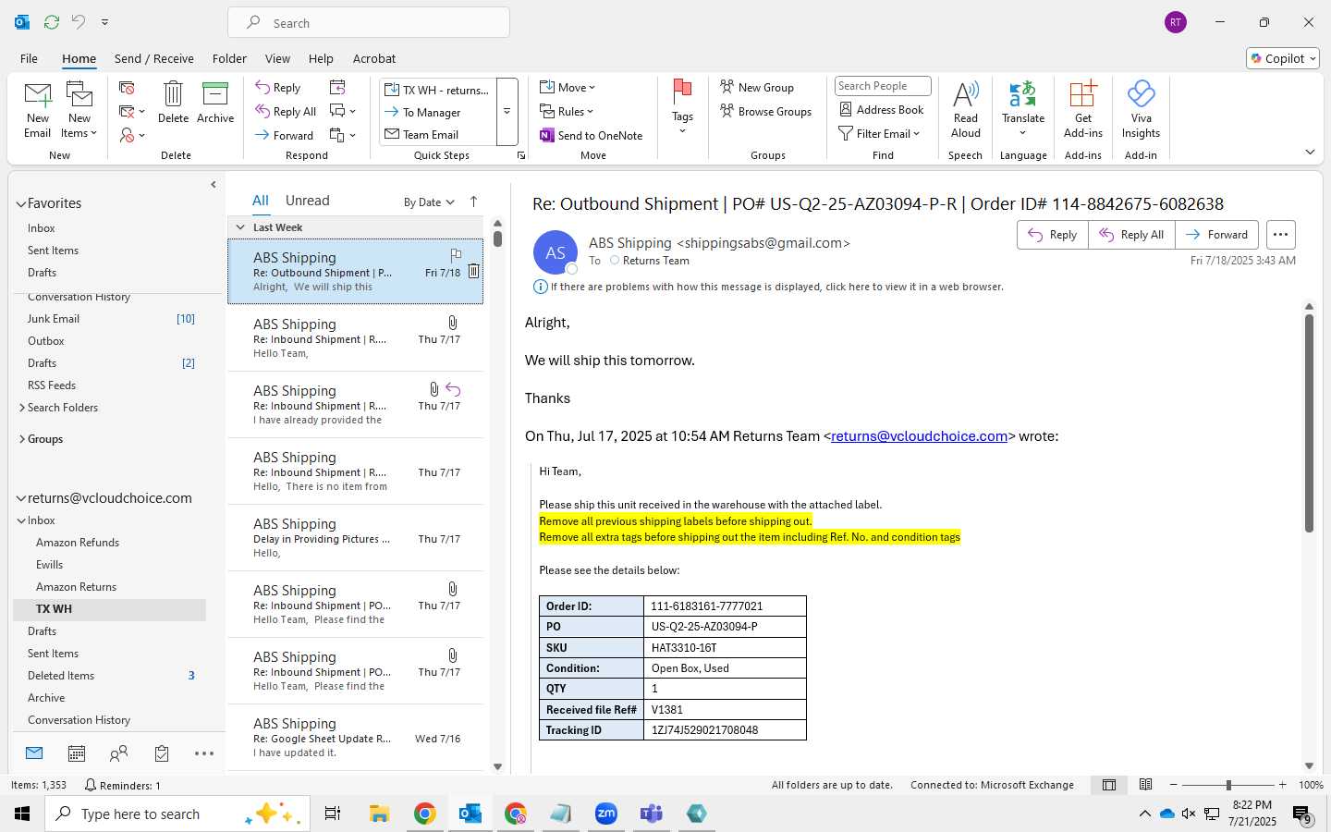Open Filter Email dropdown
Screen dimensions: 1331x832
879,134
